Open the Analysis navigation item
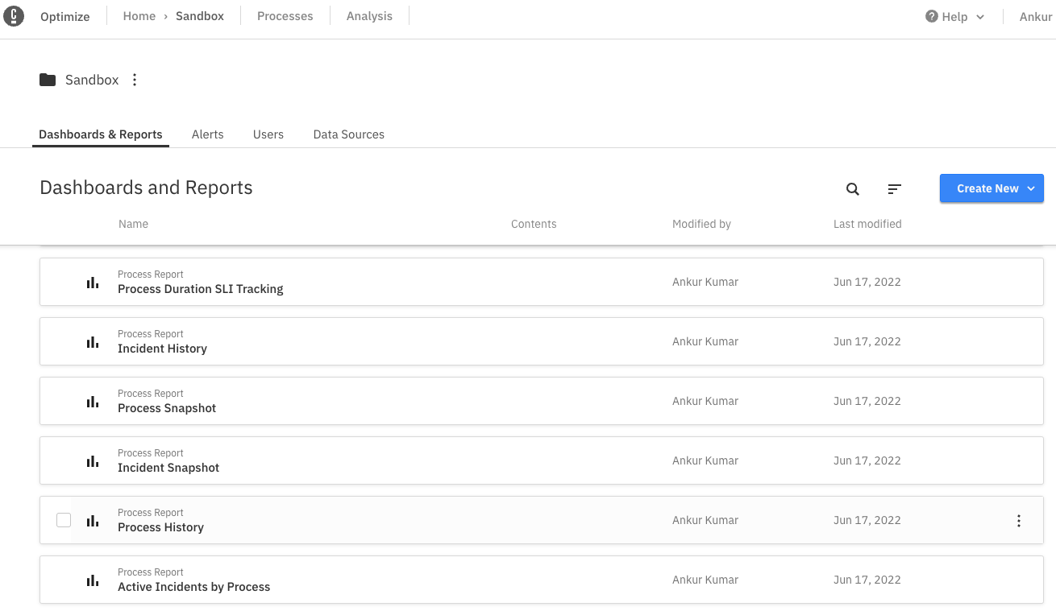 [369, 16]
